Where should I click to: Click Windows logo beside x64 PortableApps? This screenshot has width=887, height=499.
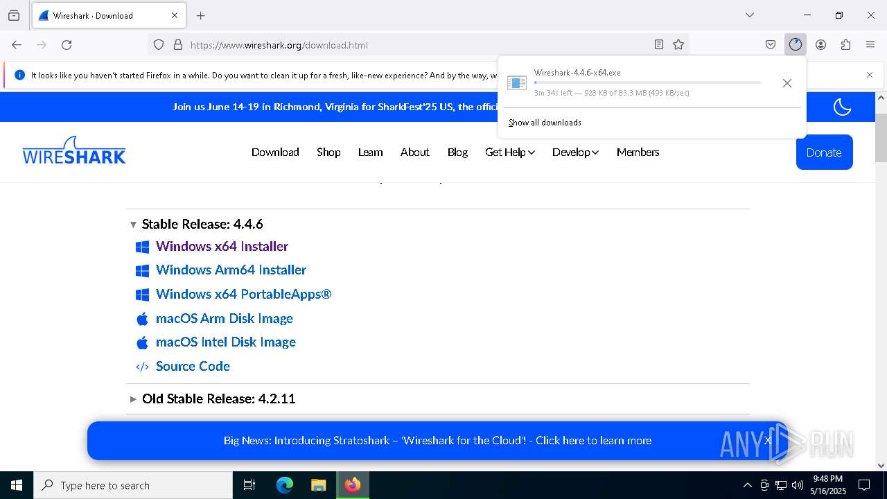pyautogui.click(x=142, y=295)
